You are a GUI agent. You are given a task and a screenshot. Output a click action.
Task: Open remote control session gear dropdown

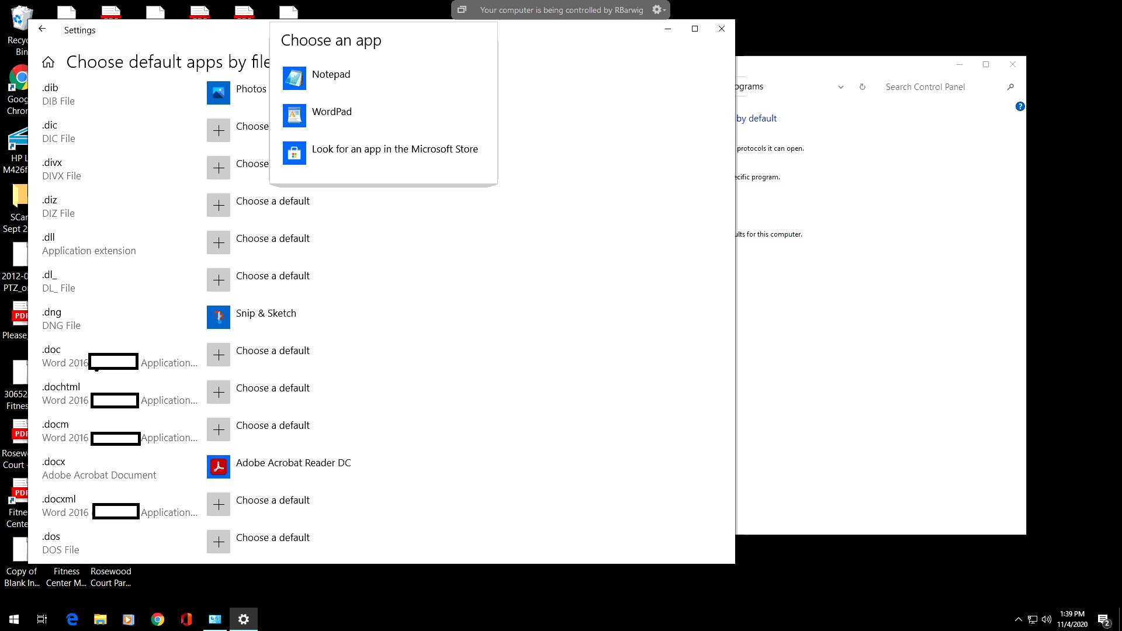click(659, 10)
